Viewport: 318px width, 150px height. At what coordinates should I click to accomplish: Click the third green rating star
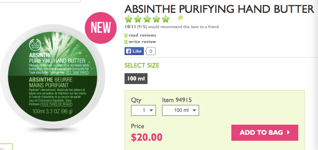tap(147, 19)
